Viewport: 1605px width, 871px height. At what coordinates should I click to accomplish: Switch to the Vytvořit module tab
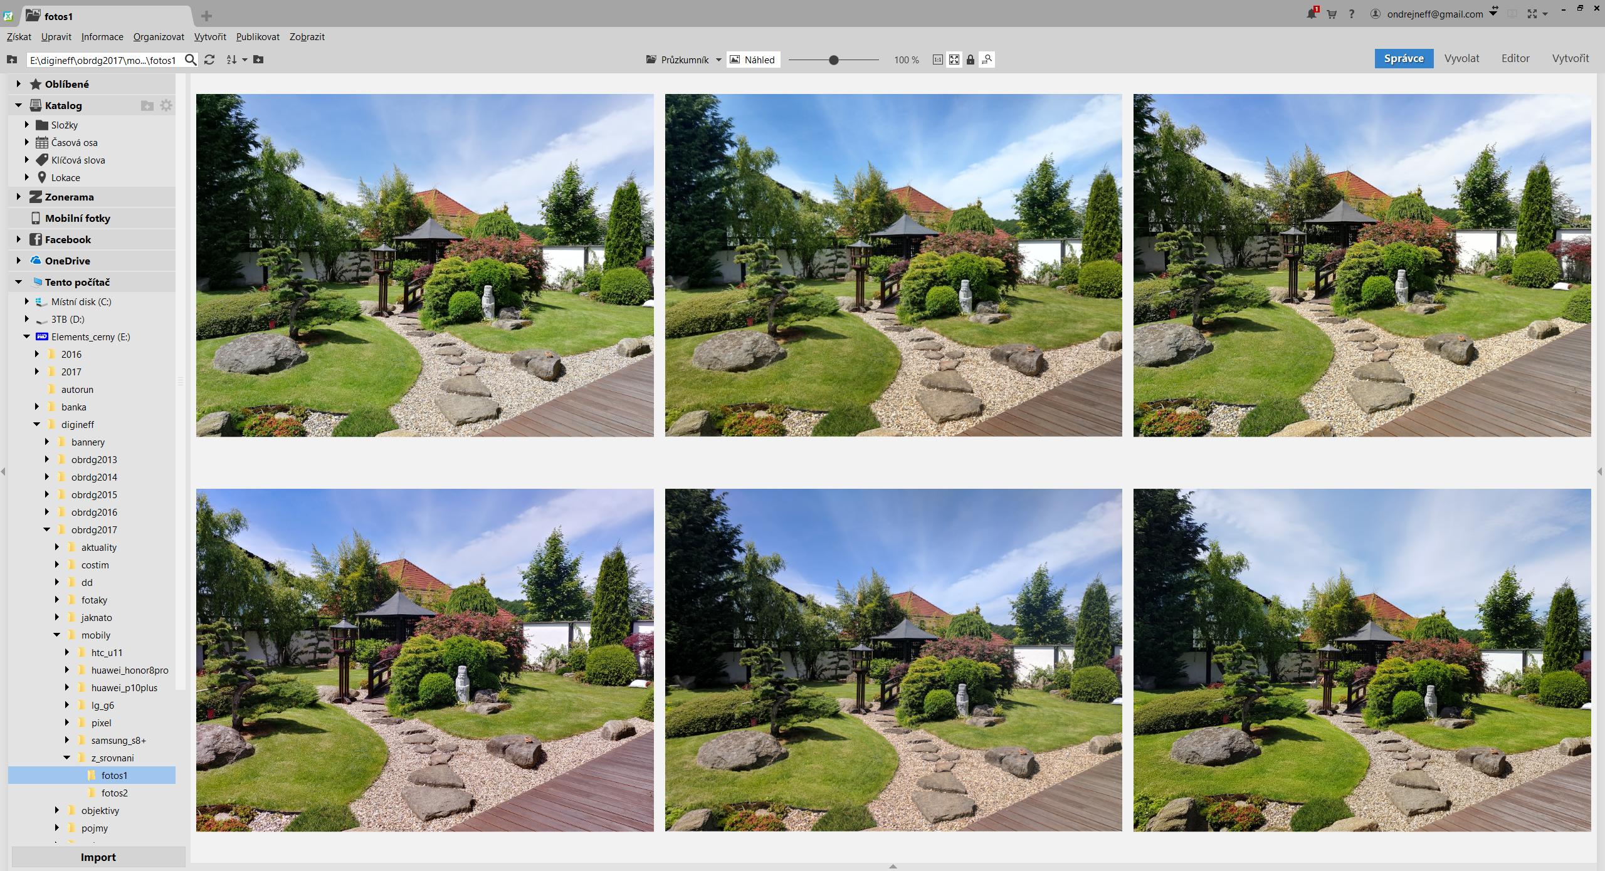coord(1570,58)
